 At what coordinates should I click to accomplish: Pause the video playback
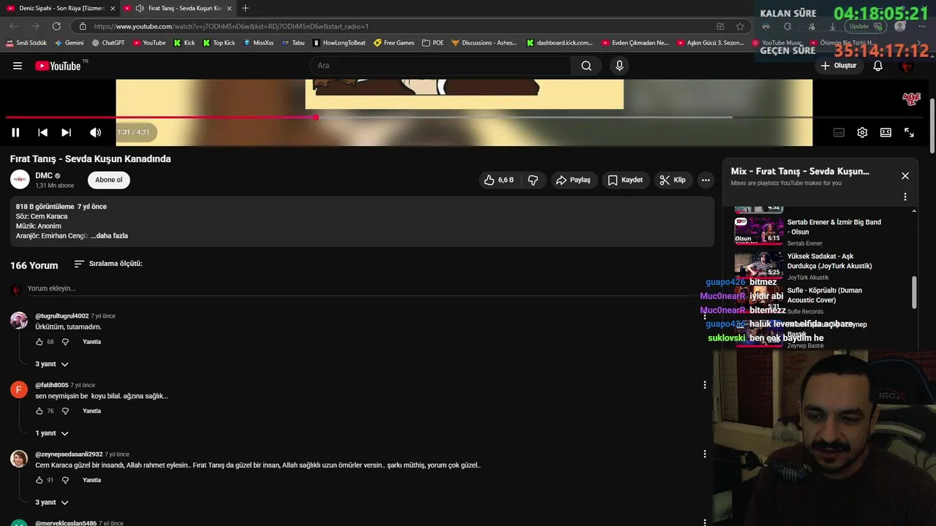15,132
